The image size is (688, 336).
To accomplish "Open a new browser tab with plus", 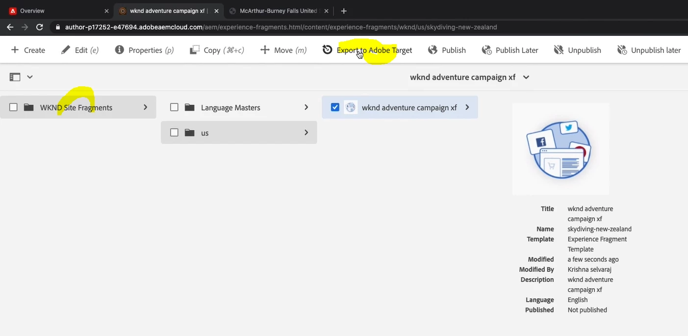I will pyautogui.click(x=344, y=11).
